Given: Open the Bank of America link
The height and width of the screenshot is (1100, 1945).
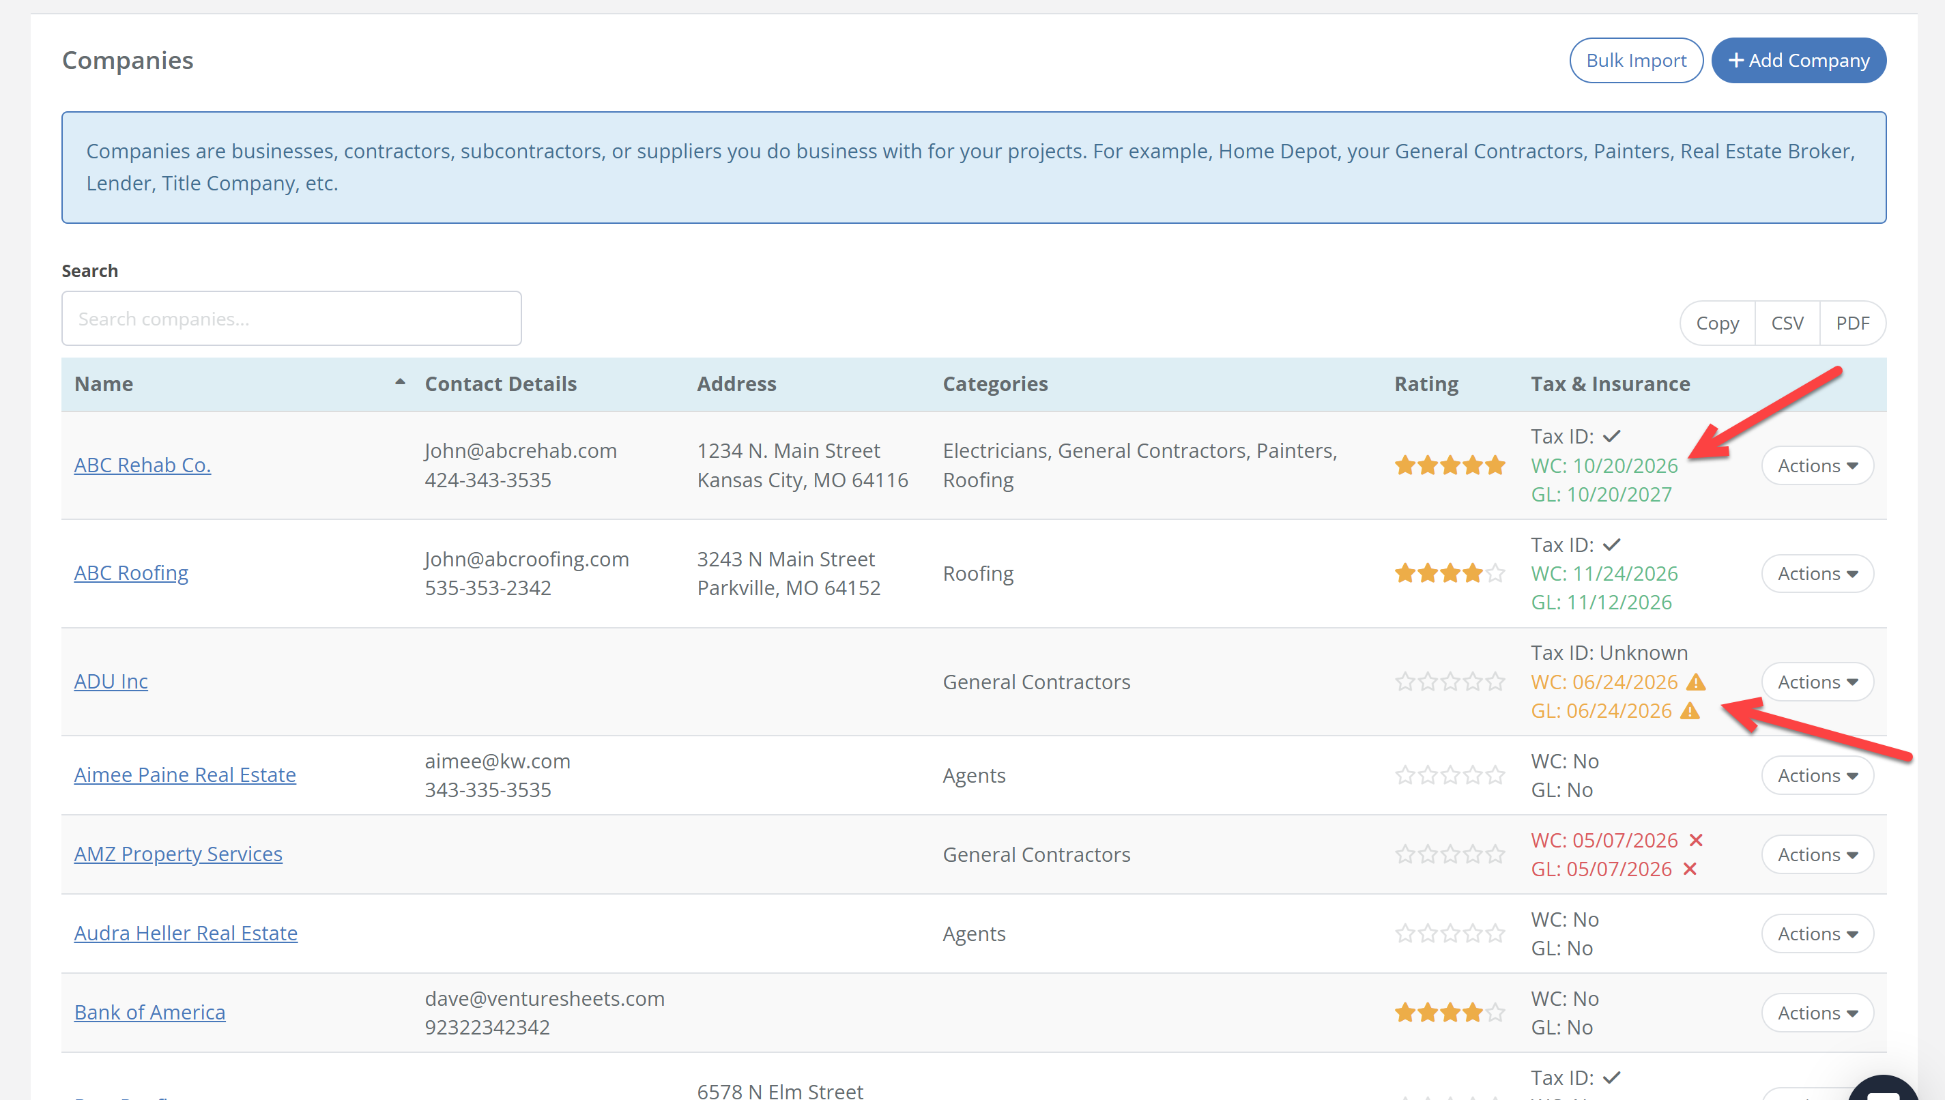Looking at the screenshot, I should point(149,1013).
